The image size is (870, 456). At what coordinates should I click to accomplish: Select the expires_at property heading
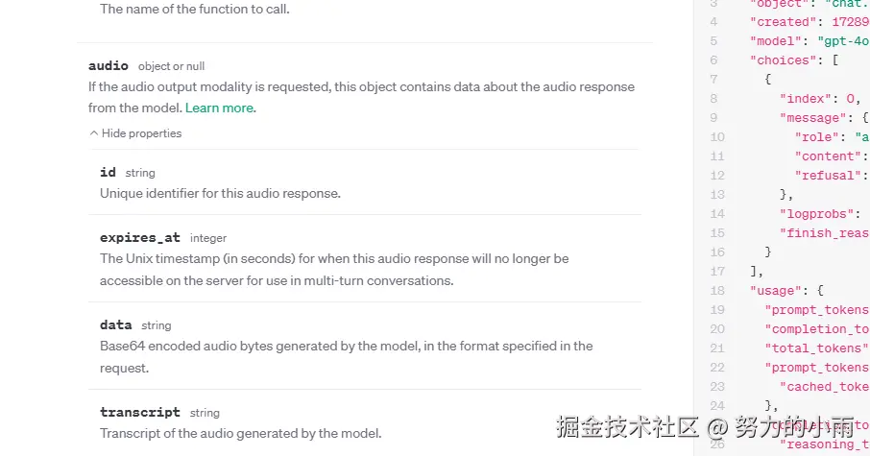pyautogui.click(x=139, y=237)
